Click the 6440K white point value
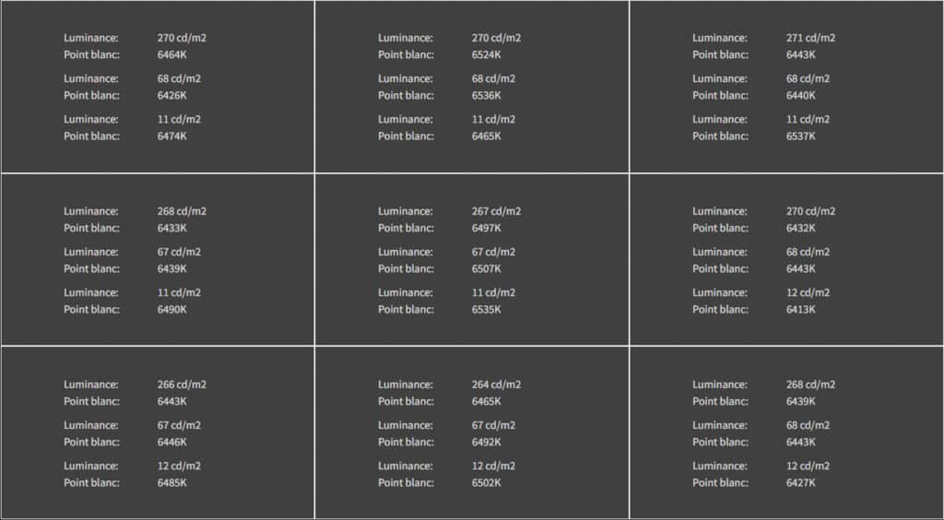Screen dimensions: 944x520 [801, 95]
